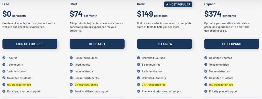Click the 'Expand' plan title
Image resolution: width=262 pixels, height=99 pixels.
point(210,4)
